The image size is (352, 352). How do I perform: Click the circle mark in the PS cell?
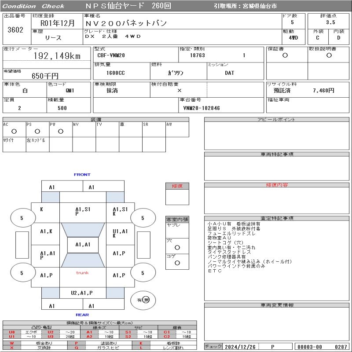(x=37, y=131)
